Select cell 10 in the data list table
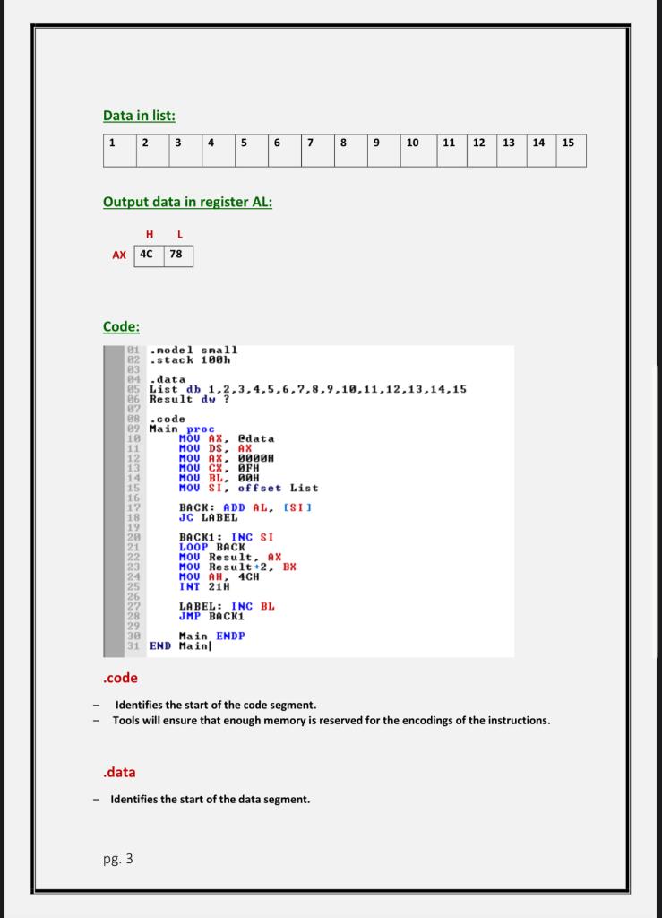Viewport: 662px width, 918px height. tap(418, 151)
